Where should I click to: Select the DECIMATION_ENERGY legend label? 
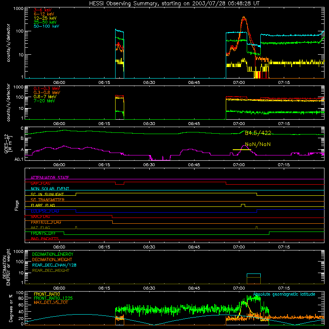53,254
